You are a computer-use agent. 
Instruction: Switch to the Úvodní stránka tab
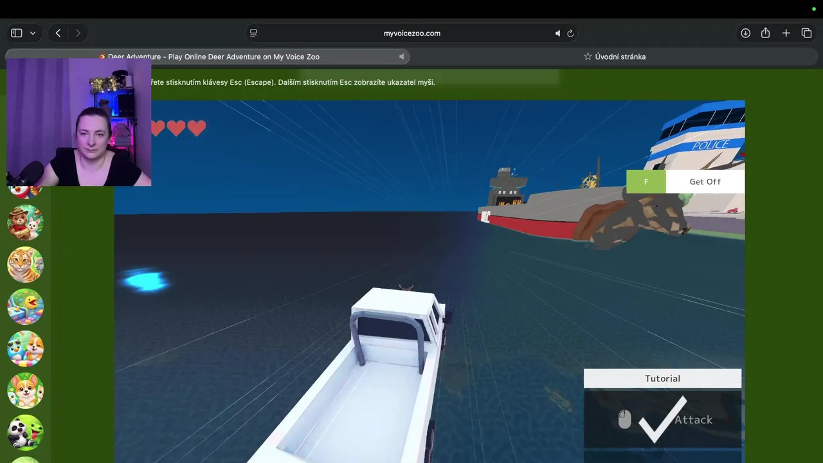point(614,57)
